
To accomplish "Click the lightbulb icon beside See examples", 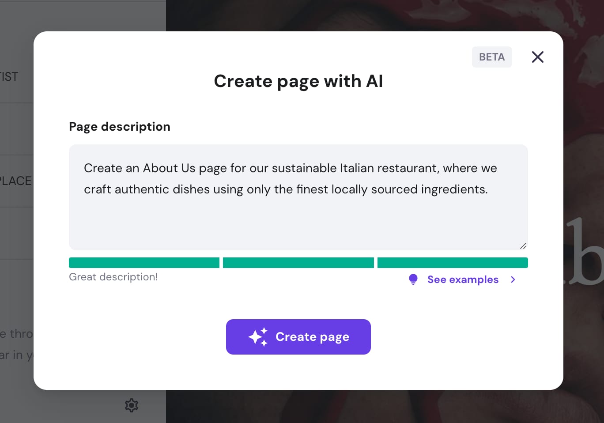I will pos(413,279).
